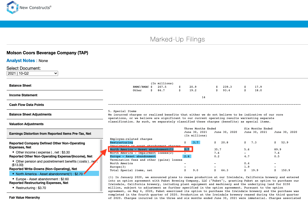Open the Income Statement section
This screenshot has width=308, height=200.
55,95
